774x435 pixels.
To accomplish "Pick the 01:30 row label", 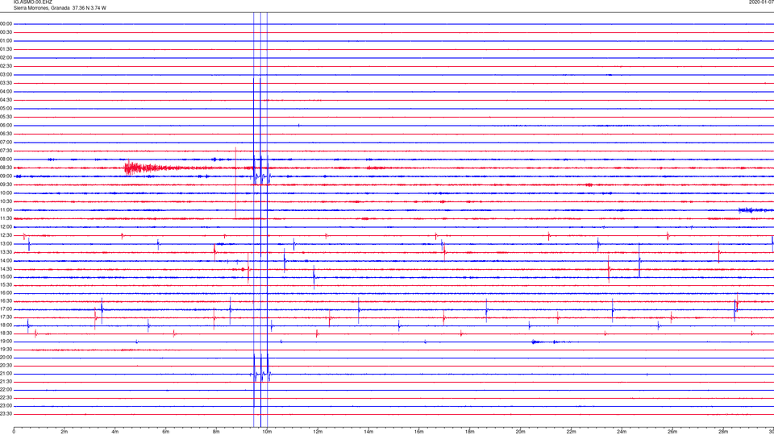I will (6, 49).
